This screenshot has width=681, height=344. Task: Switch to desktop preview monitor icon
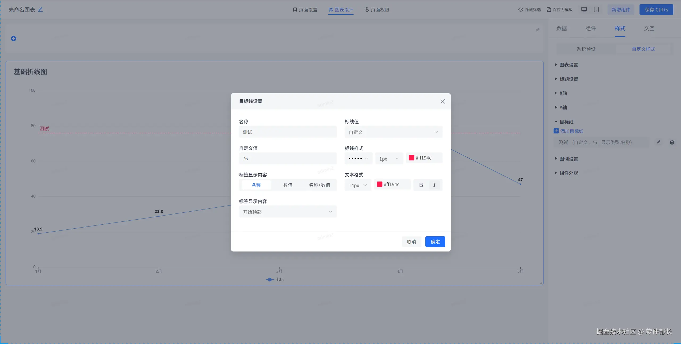(584, 10)
